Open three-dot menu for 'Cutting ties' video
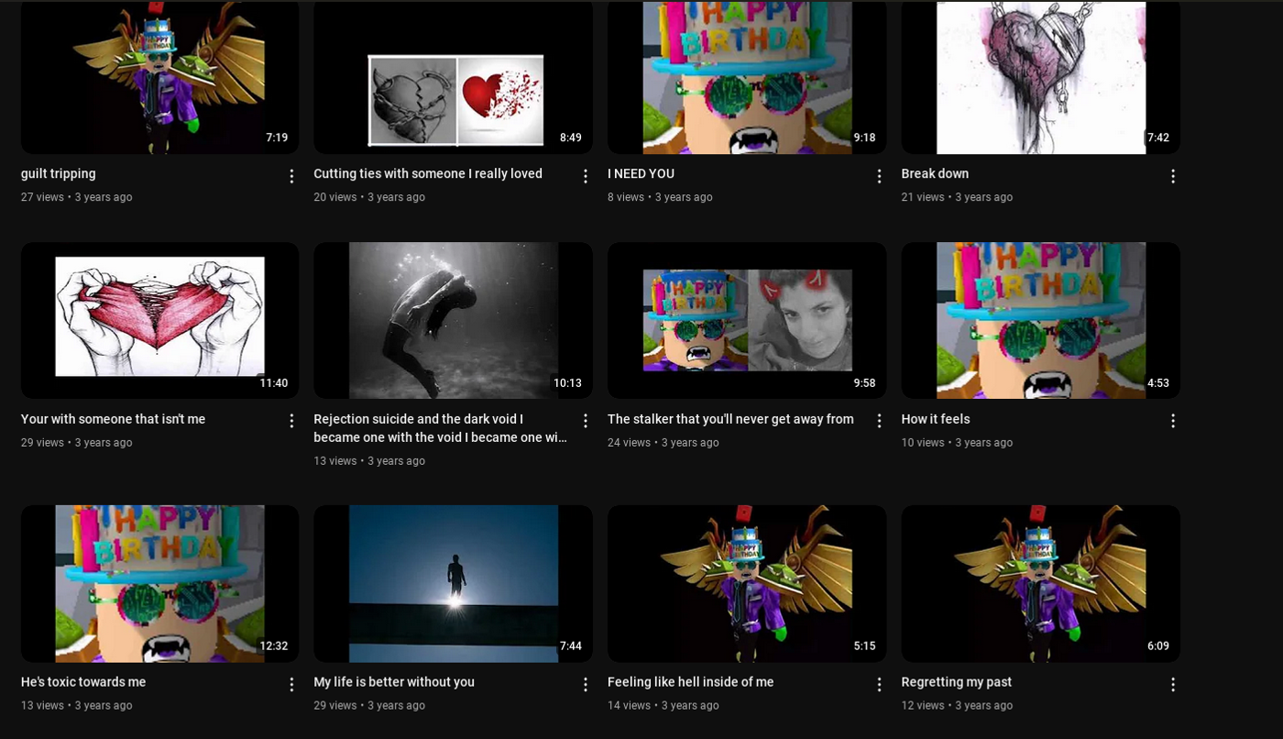 pyautogui.click(x=586, y=176)
